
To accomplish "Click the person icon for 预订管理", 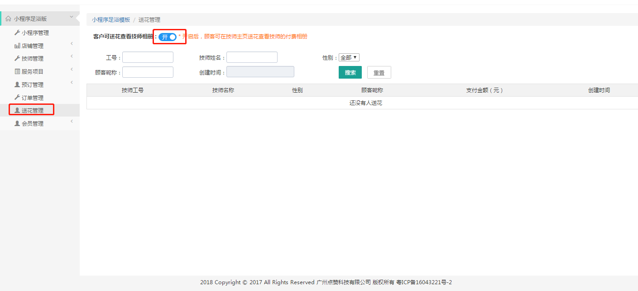I will tap(17, 84).
